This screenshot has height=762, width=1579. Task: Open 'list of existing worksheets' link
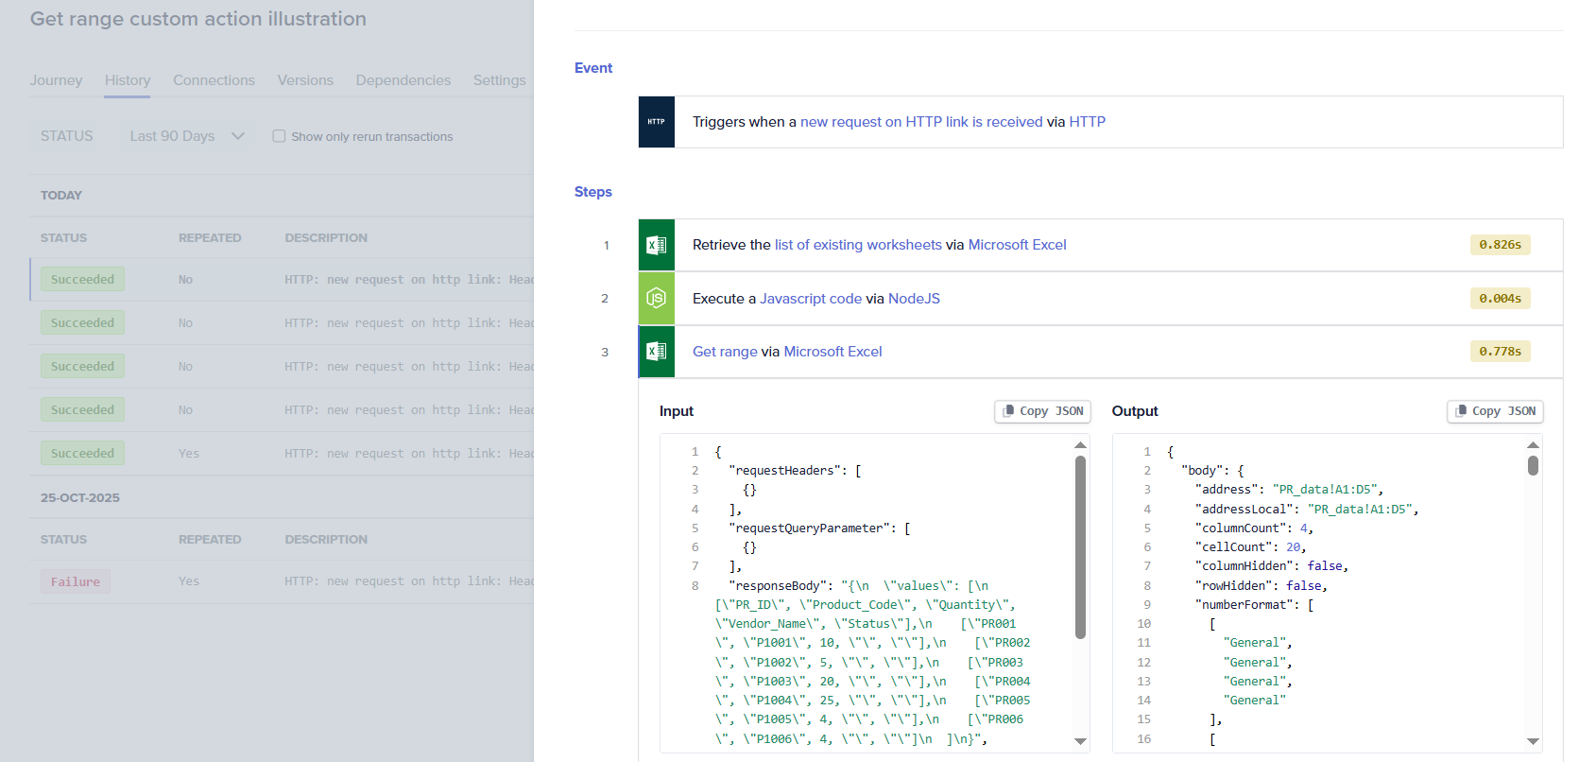click(858, 245)
